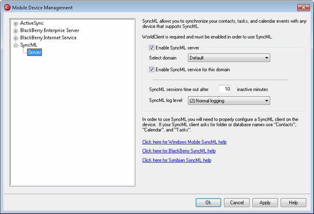Toggle the Enable SyncML server checkbox
The image size is (314, 214).
pos(151,47)
